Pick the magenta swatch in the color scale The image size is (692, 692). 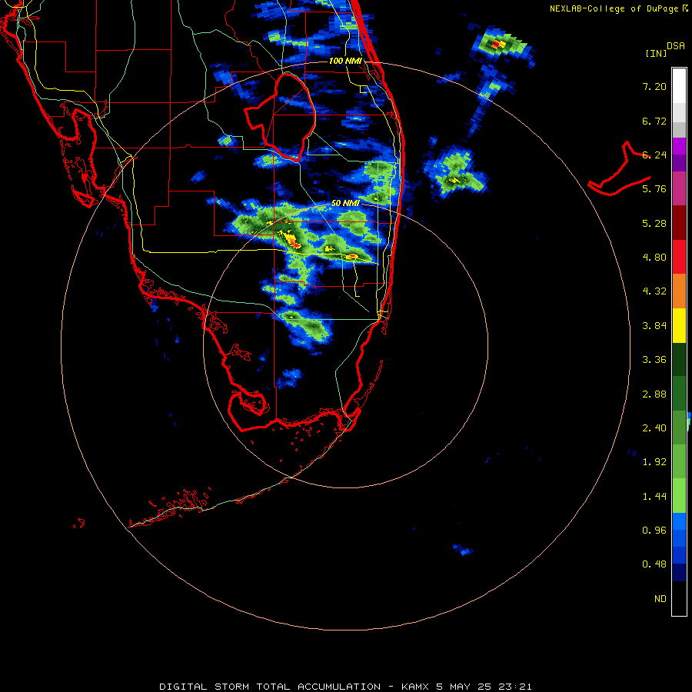click(x=679, y=146)
